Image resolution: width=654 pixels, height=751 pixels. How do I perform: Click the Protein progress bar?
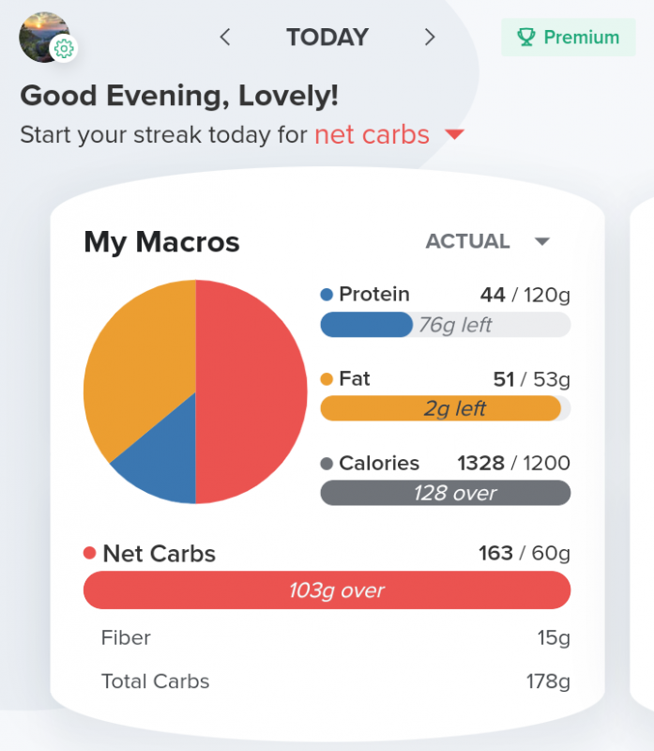point(445,325)
